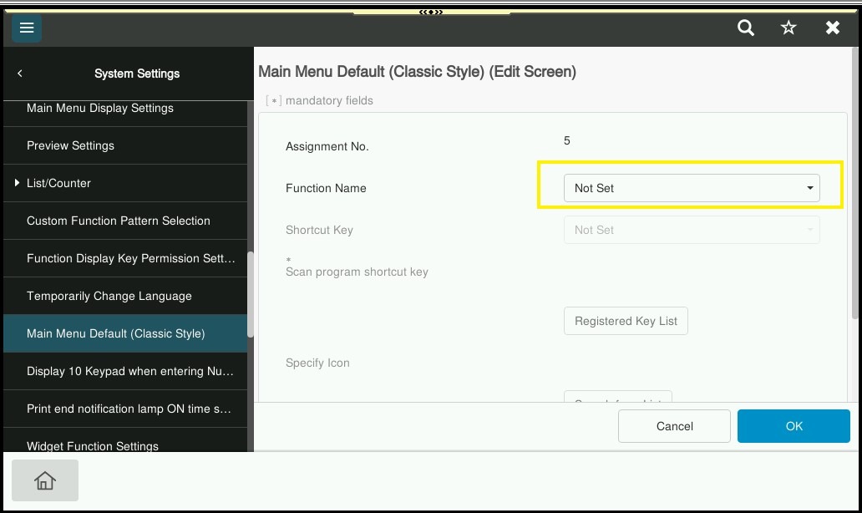Open the disabled Shortcut Key dropdown

point(691,230)
